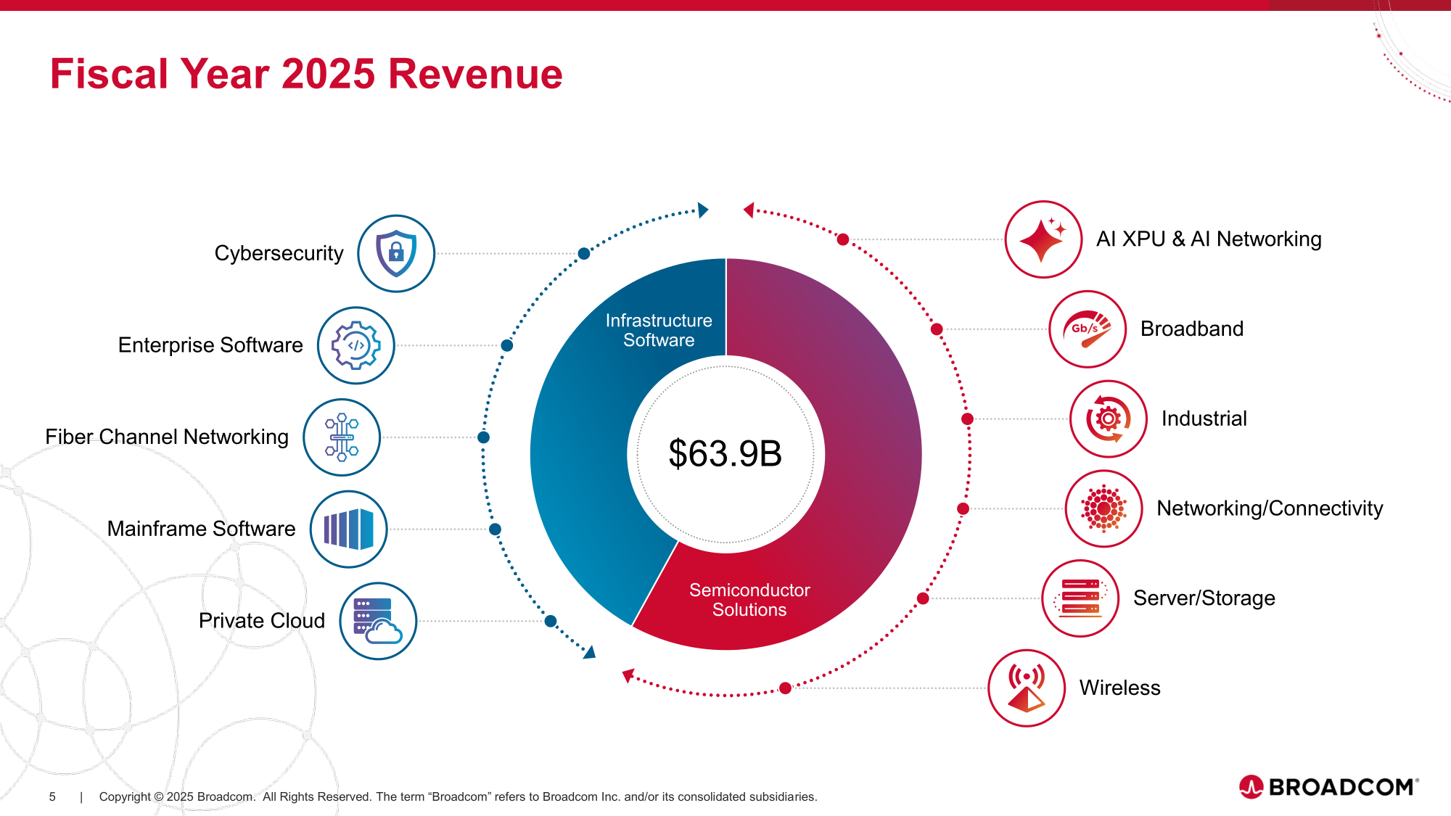This screenshot has height=816, width=1451.
Task: Click the Cybersecurity shield lock icon
Action: (x=396, y=254)
